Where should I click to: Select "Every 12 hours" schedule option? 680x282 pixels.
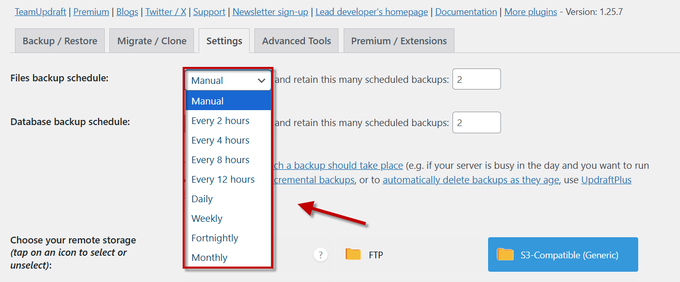point(223,180)
